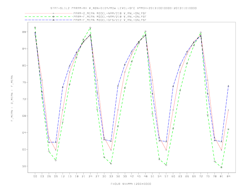249x192 pixels.
Task: Click blue triangle data point at hour 84
Action: pyautogui.click(x=228, y=86)
